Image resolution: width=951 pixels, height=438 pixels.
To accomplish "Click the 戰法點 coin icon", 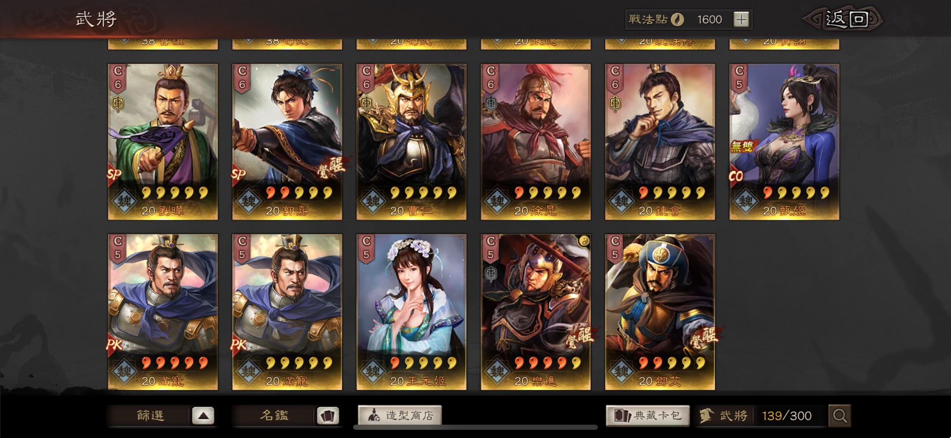I will pyautogui.click(x=677, y=20).
